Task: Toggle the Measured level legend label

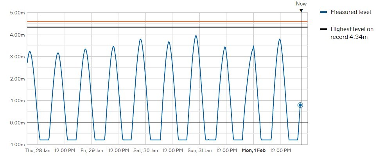Action: point(351,12)
